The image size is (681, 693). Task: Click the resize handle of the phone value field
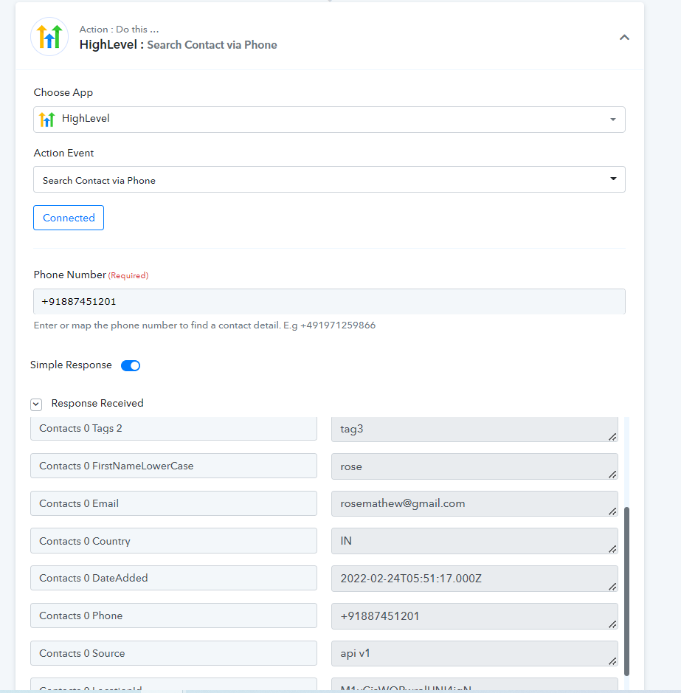pyautogui.click(x=612, y=624)
